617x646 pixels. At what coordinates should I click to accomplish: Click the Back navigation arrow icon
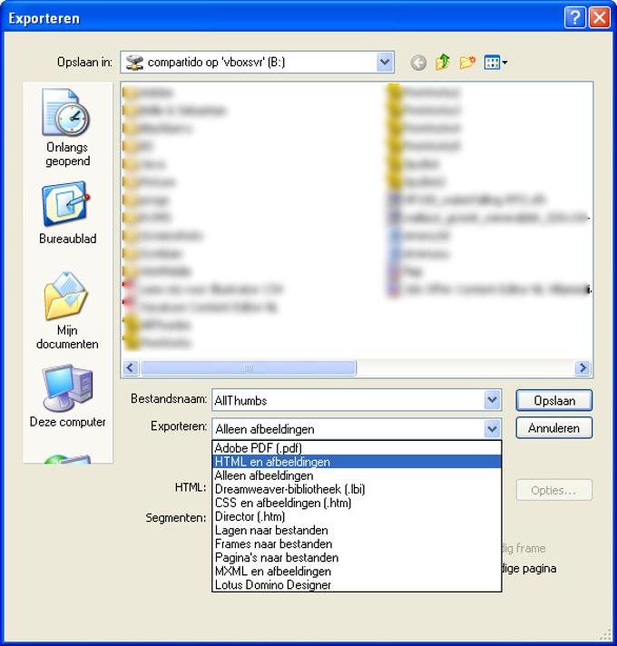[x=418, y=63]
